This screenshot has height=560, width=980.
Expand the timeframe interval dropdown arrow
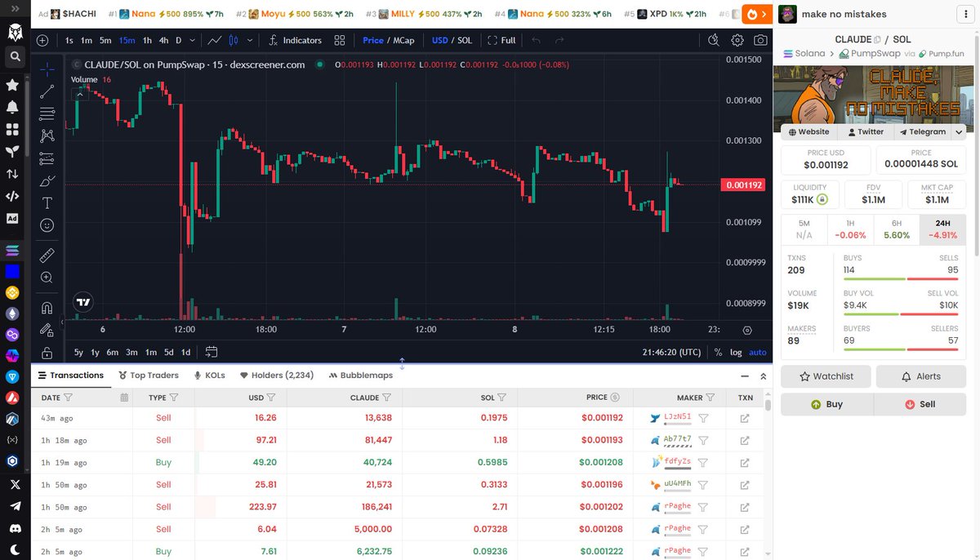(192, 40)
